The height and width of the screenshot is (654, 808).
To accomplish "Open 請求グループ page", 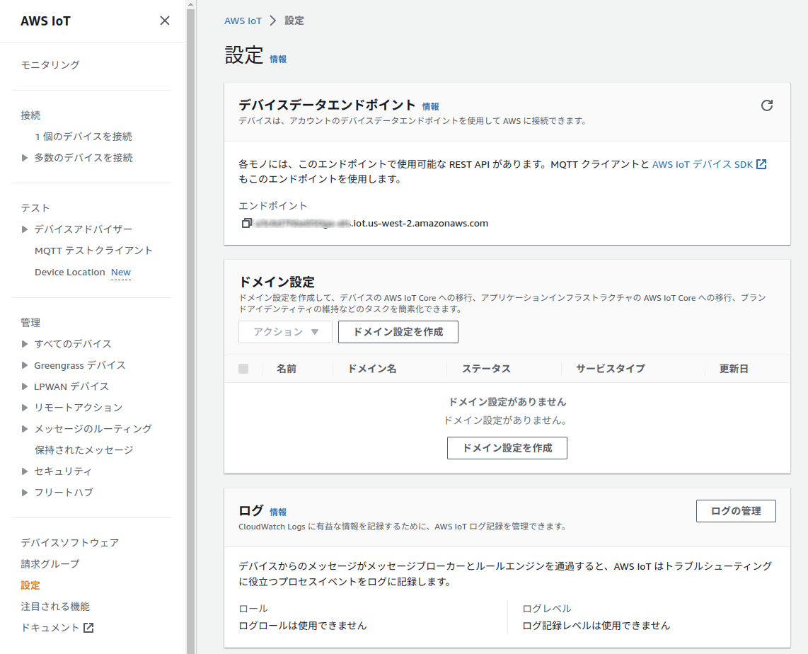I will pyautogui.click(x=50, y=564).
